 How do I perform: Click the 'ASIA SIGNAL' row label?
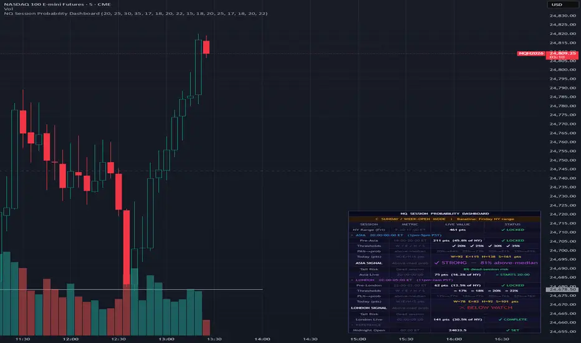pos(368,263)
